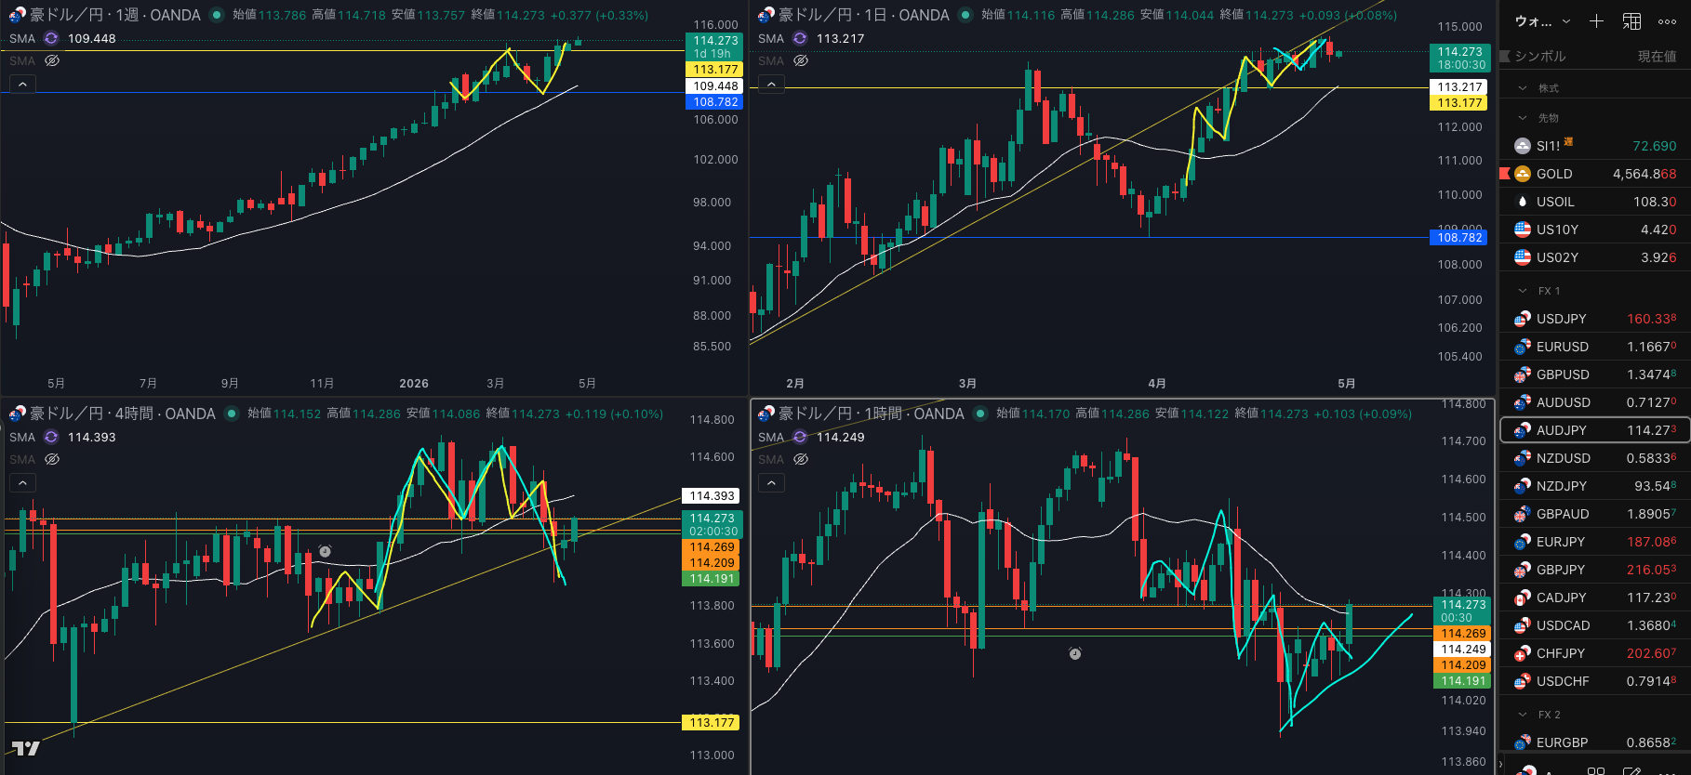Collapse the indicator legend on the weekly chart
Viewport: 1691px width, 775px height.
point(22,85)
